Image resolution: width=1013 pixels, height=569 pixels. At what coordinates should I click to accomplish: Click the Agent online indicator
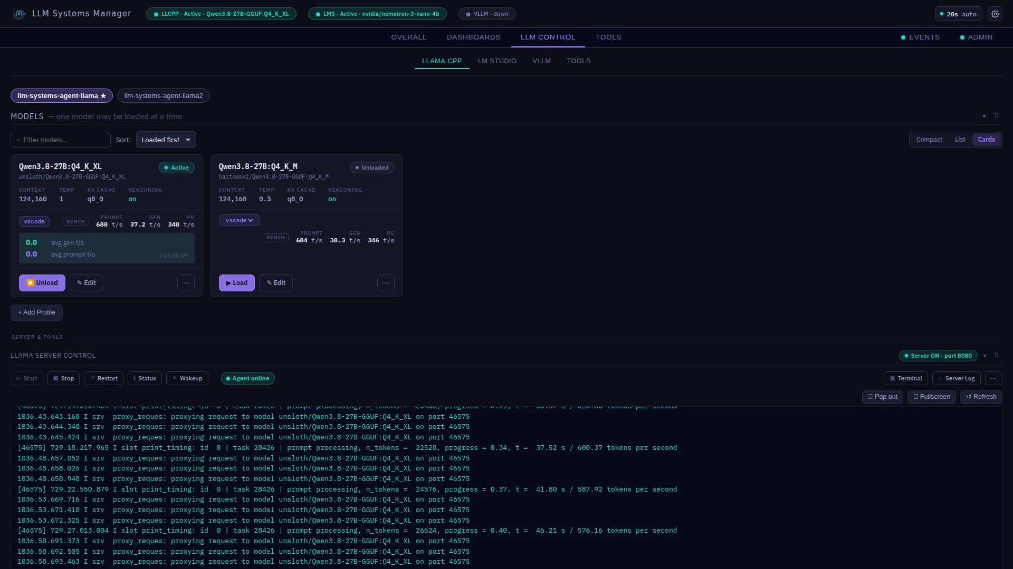coord(248,378)
